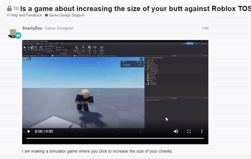
Task: Toggle fullscreen mode on the video player
Action: pyautogui.click(x=189, y=132)
